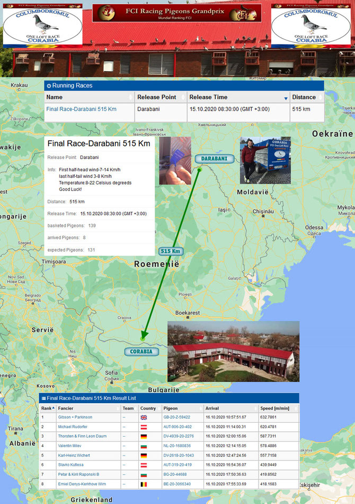This screenshot has width=355, height=504.
Task: Click the Distance column header
Action: 307,97
